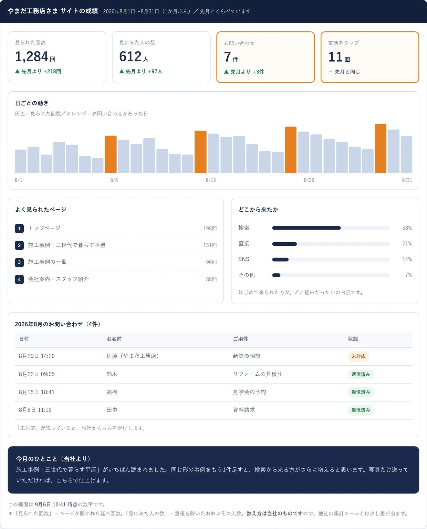Screen dimensions: 427x529
Task: Click the orange bar above the 8/8 label
Action: [x=111, y=154]
